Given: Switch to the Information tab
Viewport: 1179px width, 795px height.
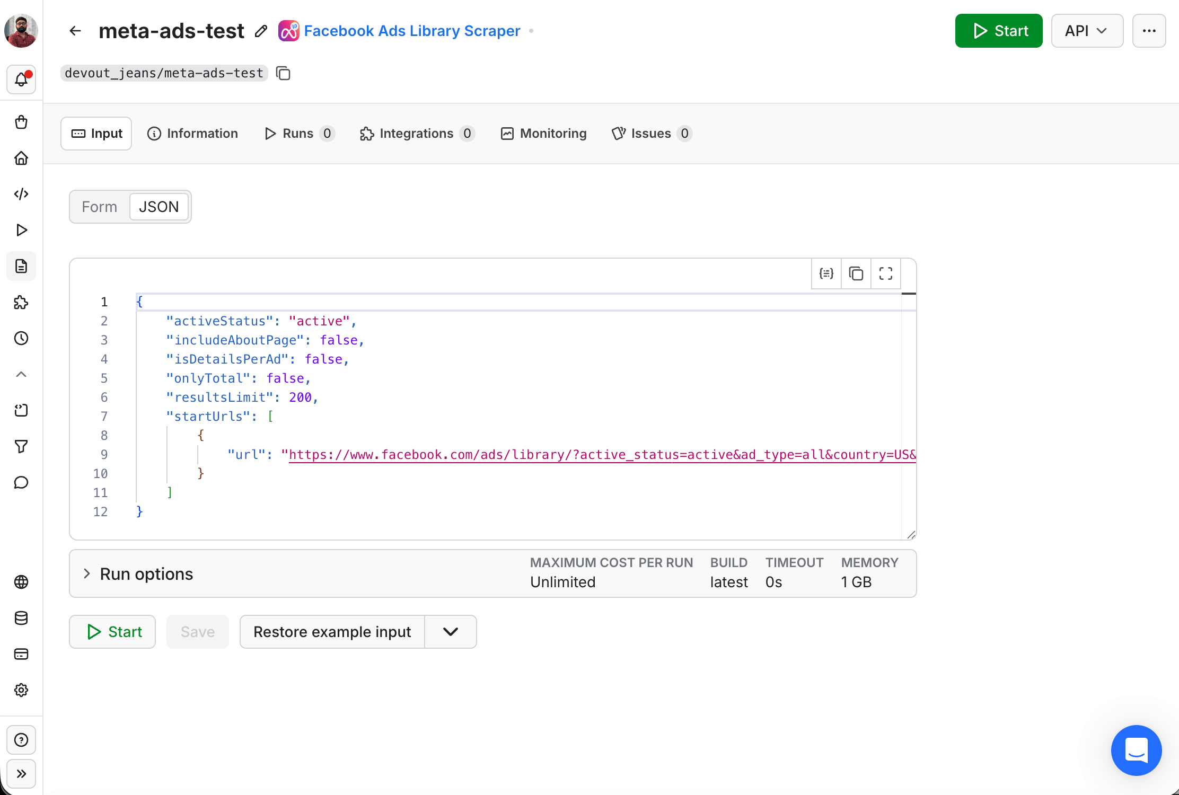Looking at the screenshot, I should [x=192, y=134].
